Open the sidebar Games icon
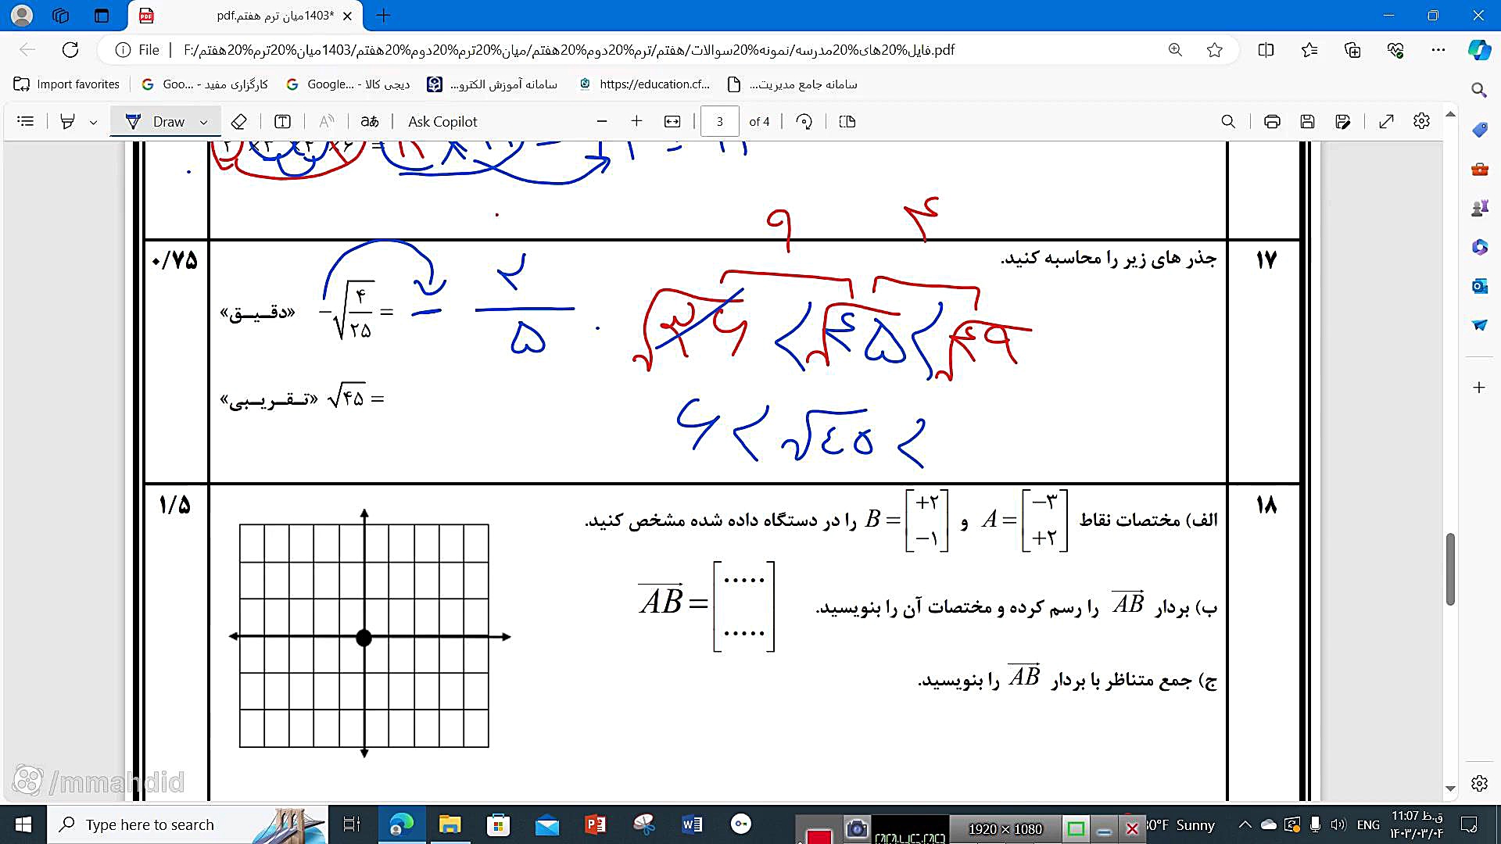 click(x=1479, y=208)
